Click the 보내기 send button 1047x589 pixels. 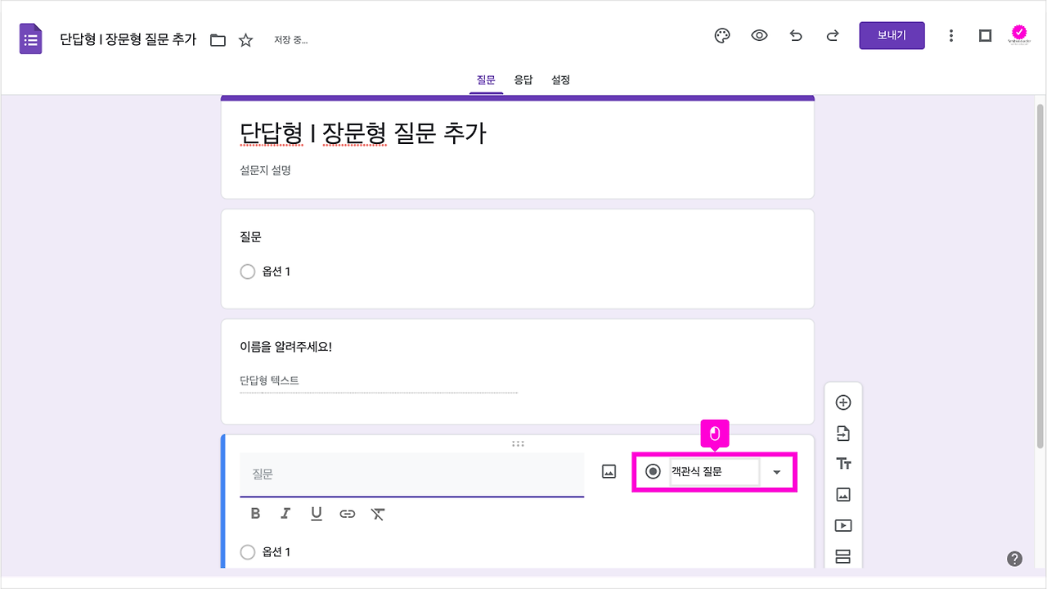892,35
